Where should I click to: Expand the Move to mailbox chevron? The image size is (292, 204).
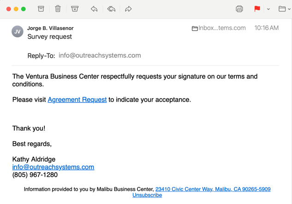click(289, 9)
